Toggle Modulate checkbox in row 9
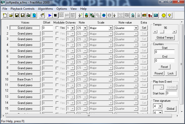The height and width of the screenshot is (124, 185). coord(57,73)
